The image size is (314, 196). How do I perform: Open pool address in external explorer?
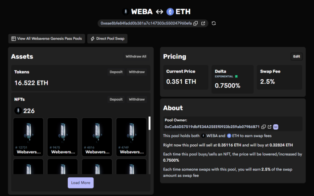click(203, 23)
